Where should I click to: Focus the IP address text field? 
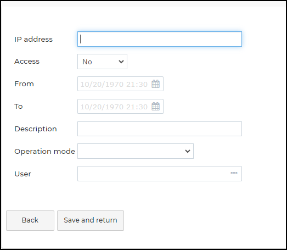click(160, 39)
